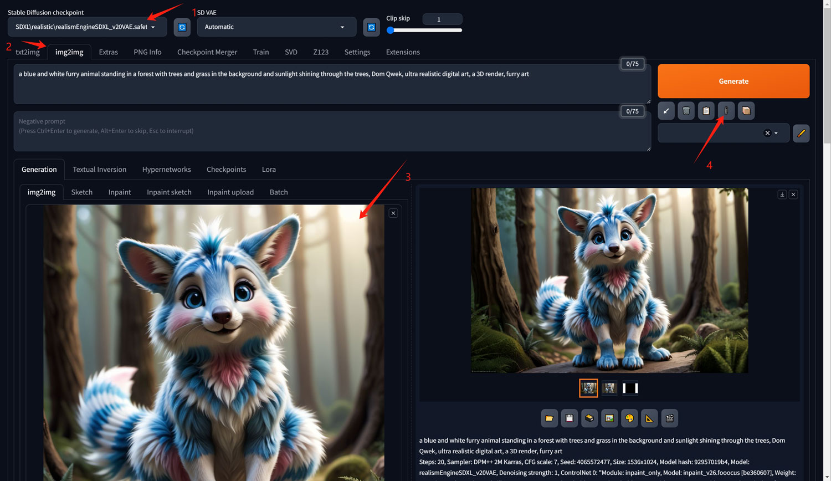
Task: Click the triangle ruler send to extras icon
Action: tap(649, 418)
